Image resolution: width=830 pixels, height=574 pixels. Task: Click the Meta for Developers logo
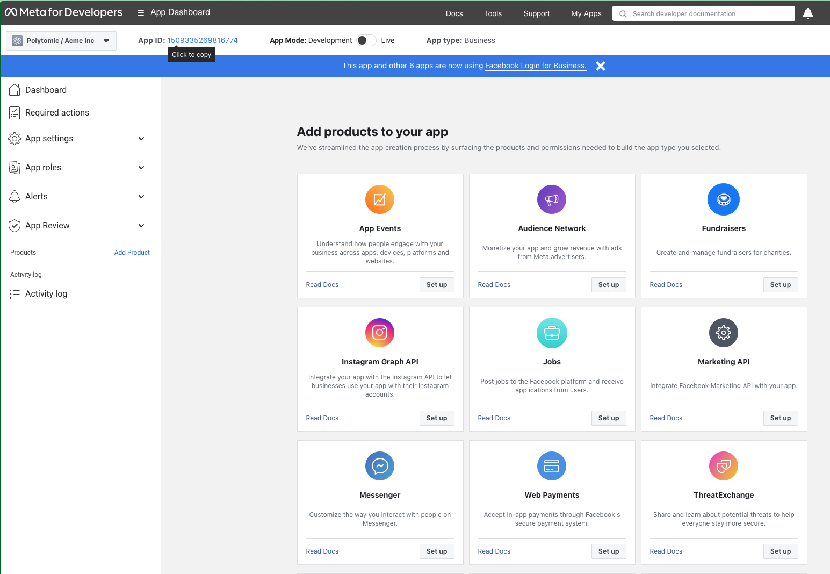coord(63,12)
